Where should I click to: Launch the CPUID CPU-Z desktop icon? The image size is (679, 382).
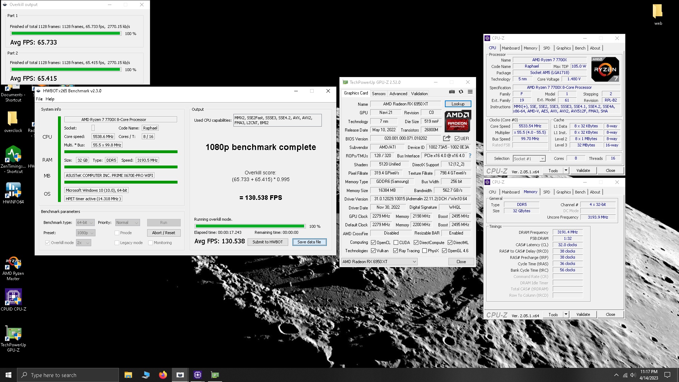pyautogui.click(x=13, y=300)
